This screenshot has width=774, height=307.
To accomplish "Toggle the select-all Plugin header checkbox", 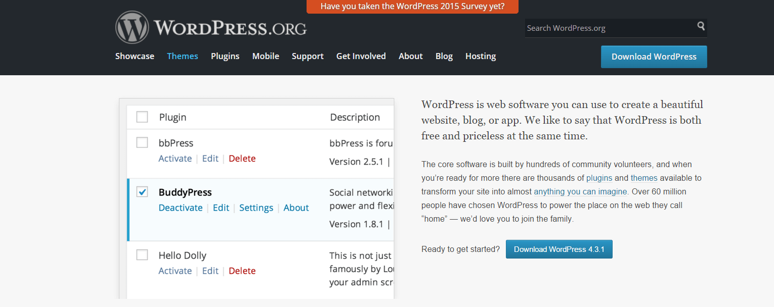I will click(142, 117).
